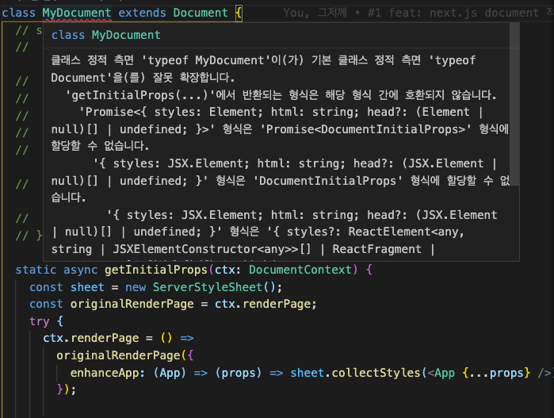Click the 'enhanceApp' property
The image size is (554, 418).
click(x=105, y=373)
